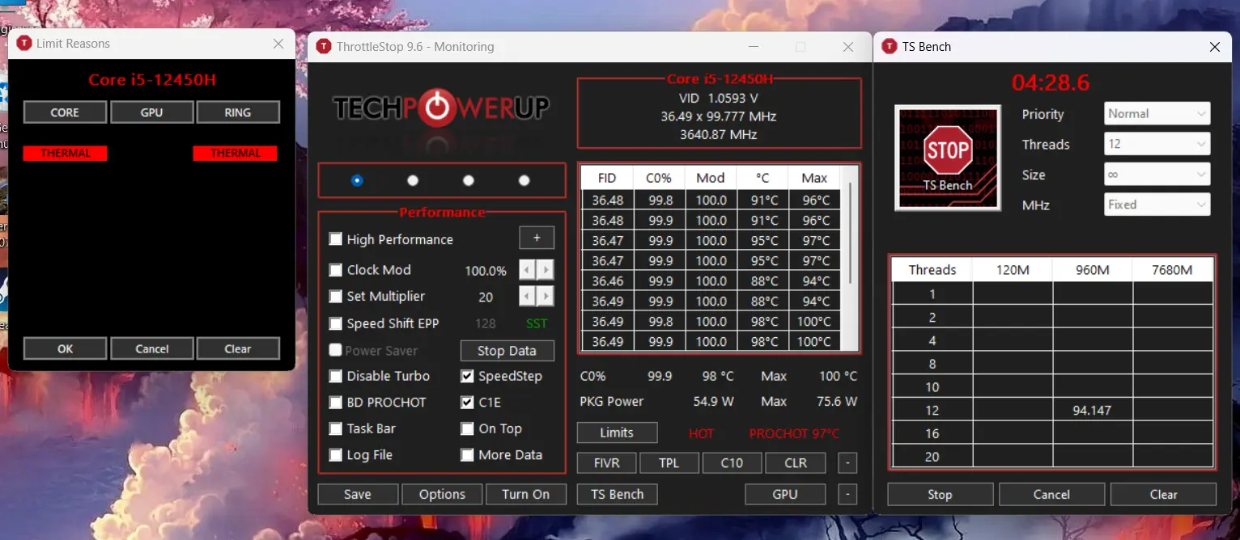
Task: Open the CORE tab in Limit Reasons
Action: click(65, 112)
